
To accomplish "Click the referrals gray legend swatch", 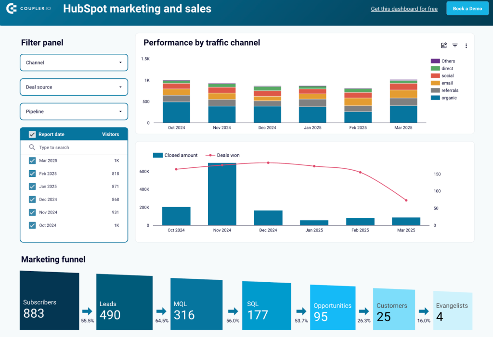I will pyautogui.click(x=435, y=90).
